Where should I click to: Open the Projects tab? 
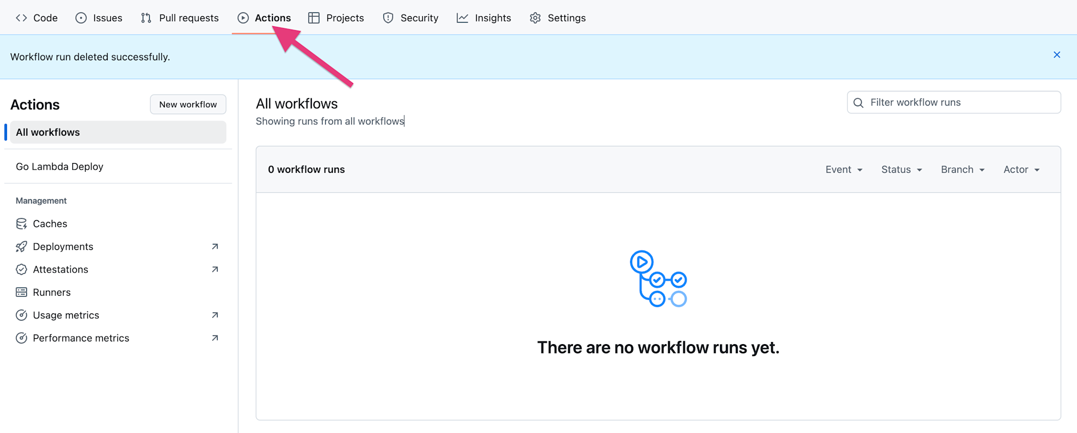(x=336, y=18)
